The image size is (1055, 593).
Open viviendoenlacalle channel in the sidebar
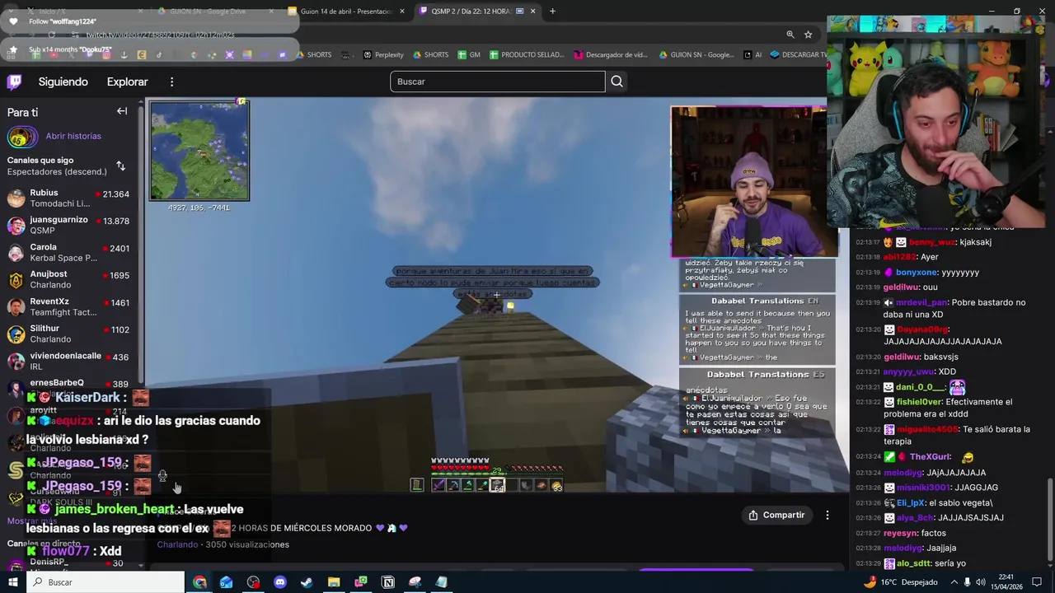(x=69, y=361)
